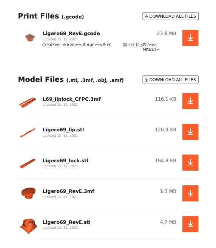Select the Ligero69_RevE.3mf file name
Viewport: 216px width, 248px height.
click(x=68, y=191)
